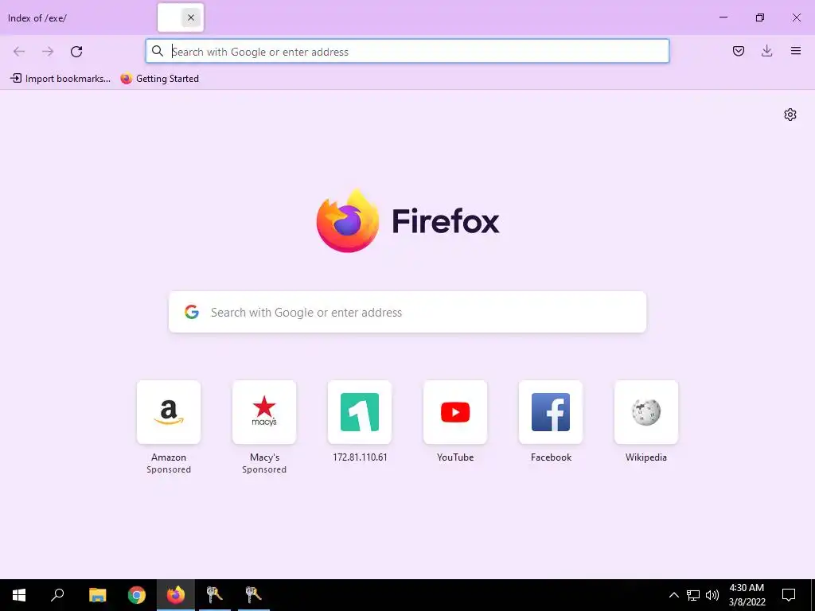Restore down the Firefox window
815x611 pixels.
[x=760, y=18]
